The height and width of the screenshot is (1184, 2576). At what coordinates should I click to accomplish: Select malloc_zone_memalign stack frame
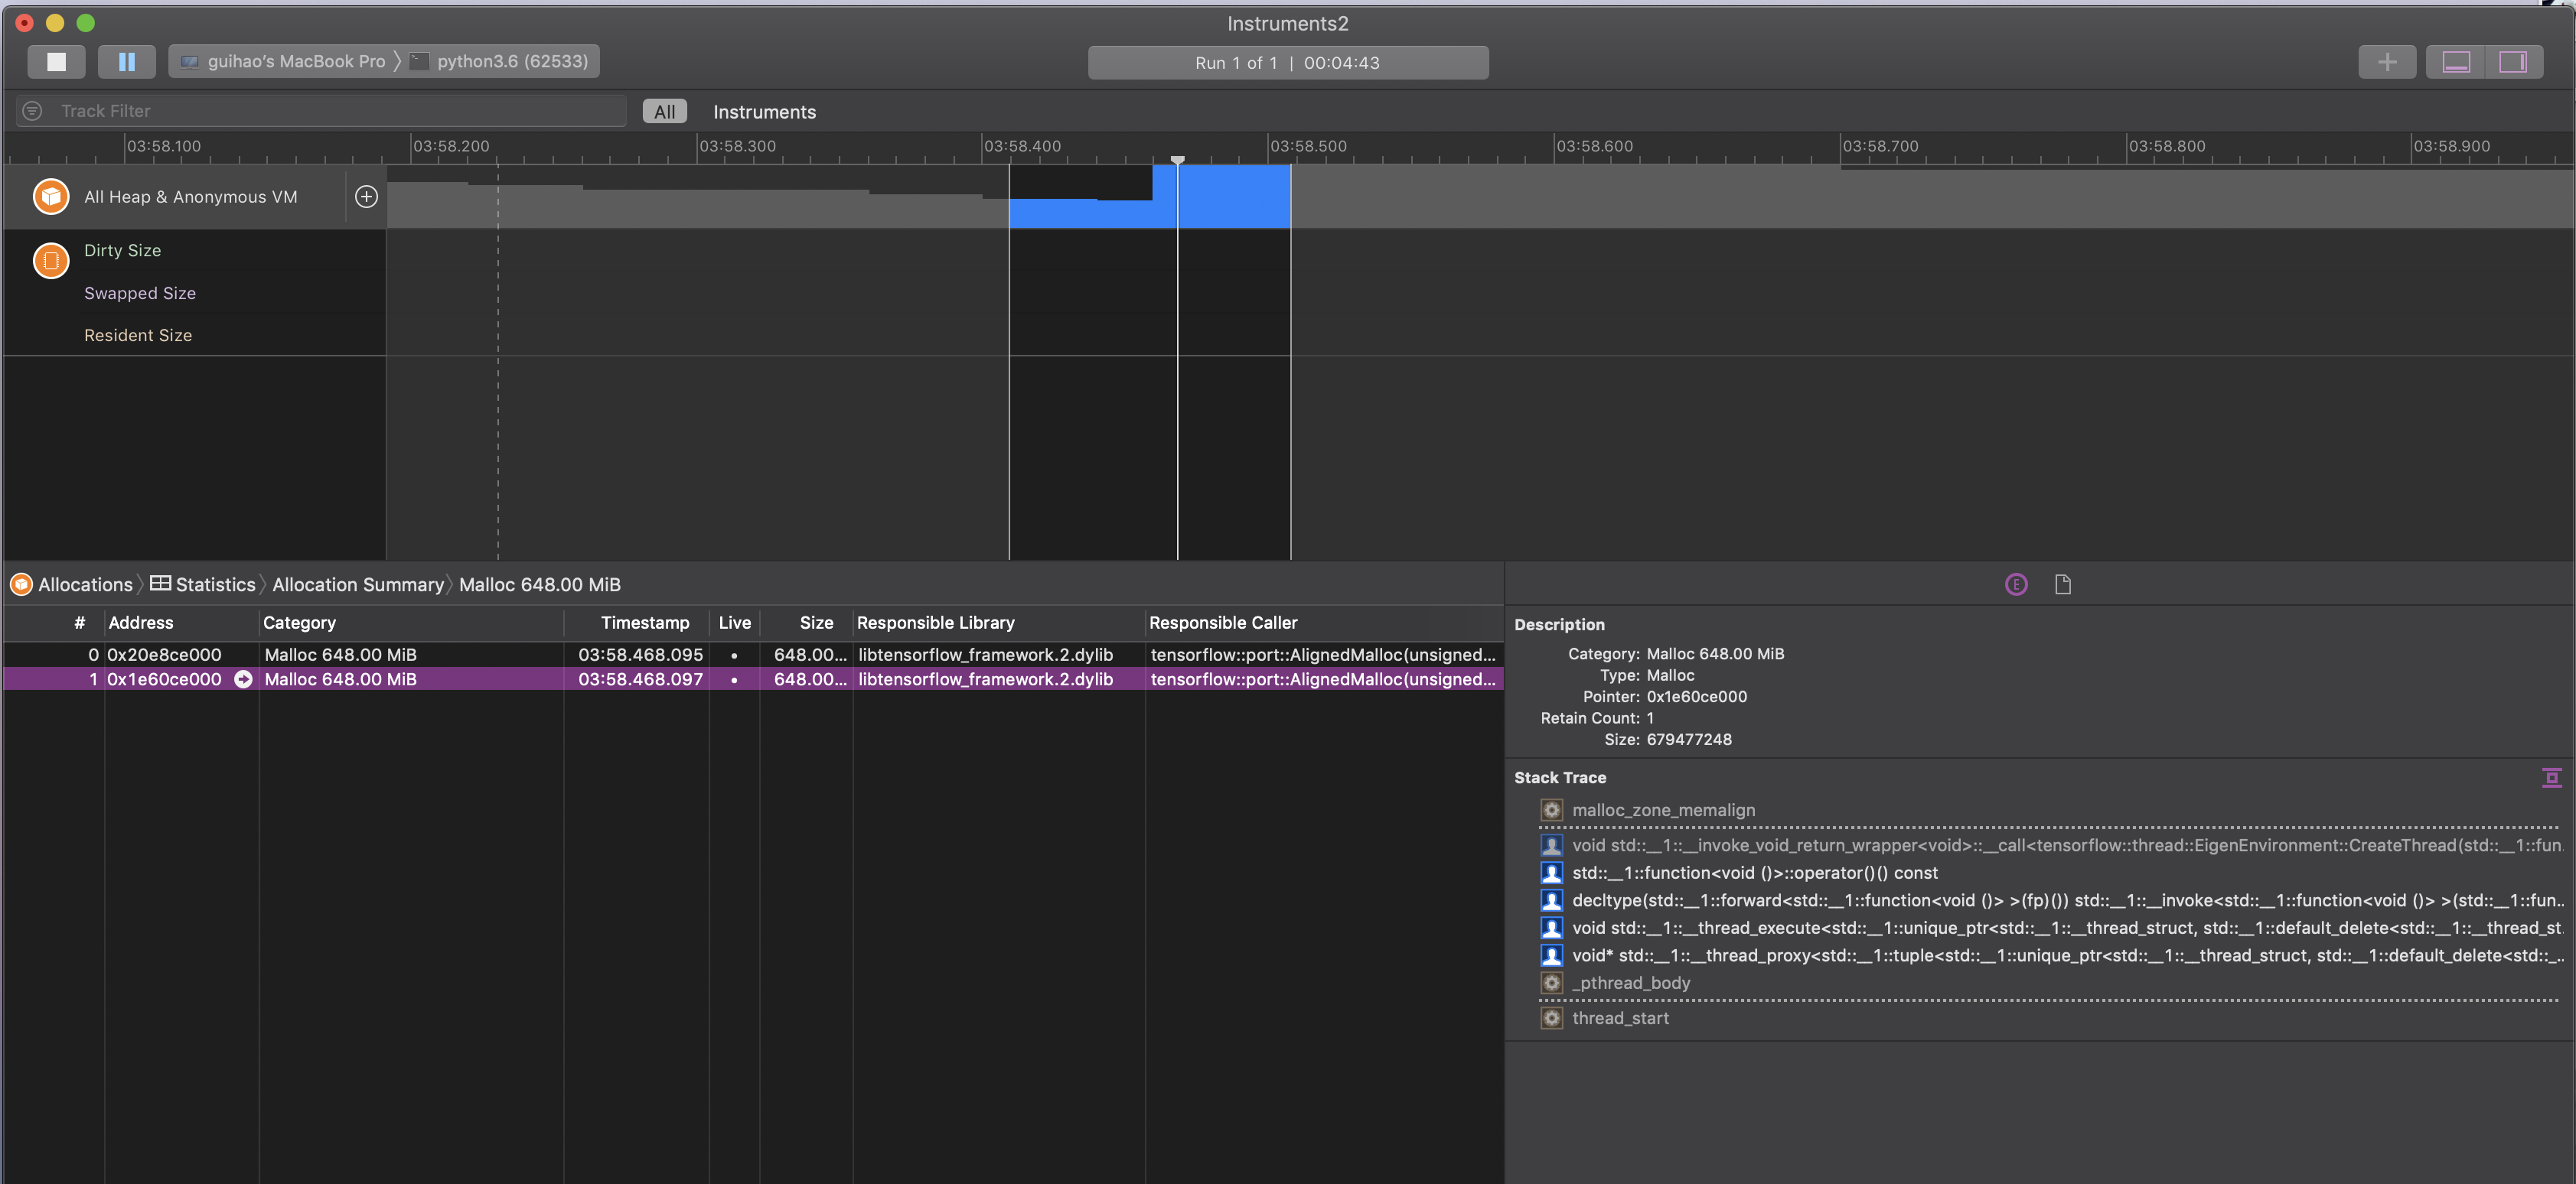pos(1663,810)
